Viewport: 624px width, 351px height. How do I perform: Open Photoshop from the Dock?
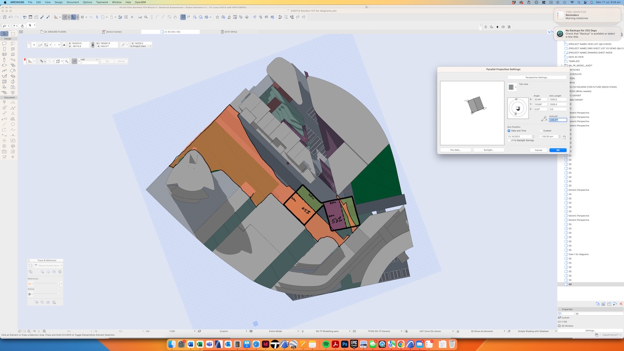point(344,344)
